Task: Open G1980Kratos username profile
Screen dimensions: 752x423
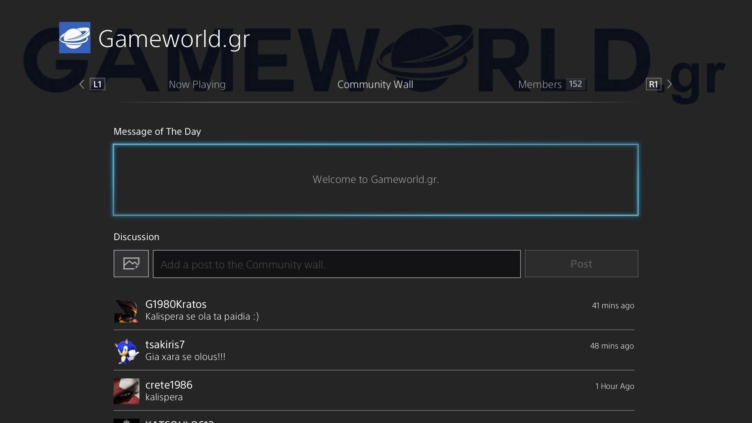Action: [175, 304]
